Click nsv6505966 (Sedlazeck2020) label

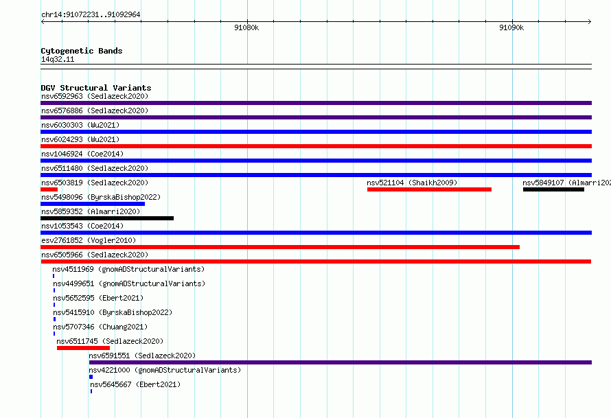tap(95, 255)
